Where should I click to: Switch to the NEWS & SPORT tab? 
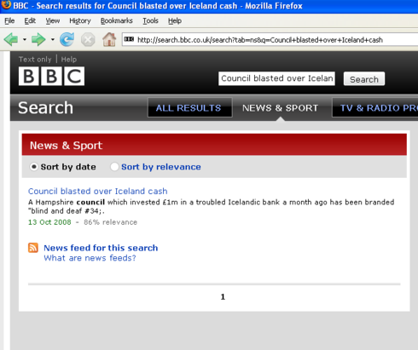tap(280, 108)
